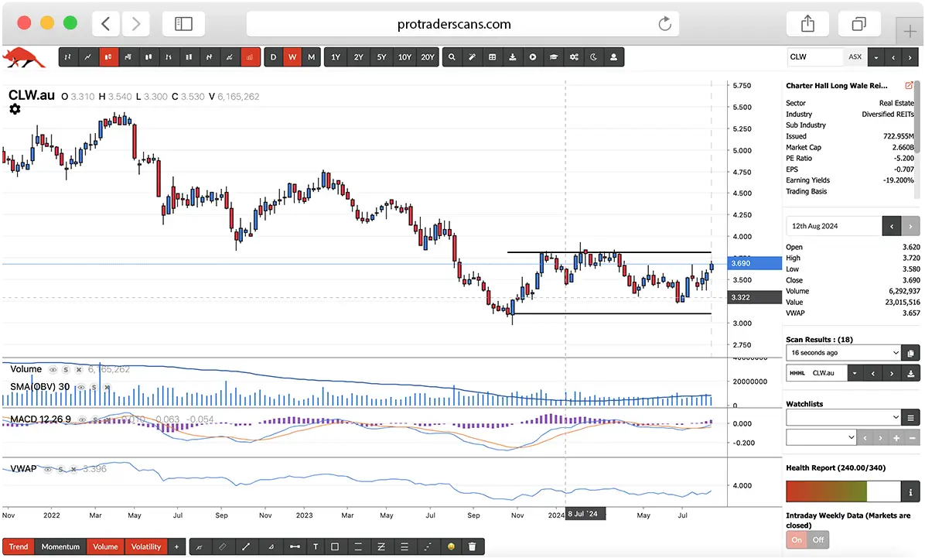This screenshot has height=558, width=925.
Task: Select the active candlestick chart type icon
Action: (x=108, y=57)
